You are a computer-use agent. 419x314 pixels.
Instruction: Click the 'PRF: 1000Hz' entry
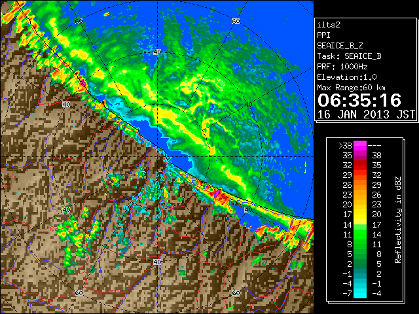[x=342, y=67]
